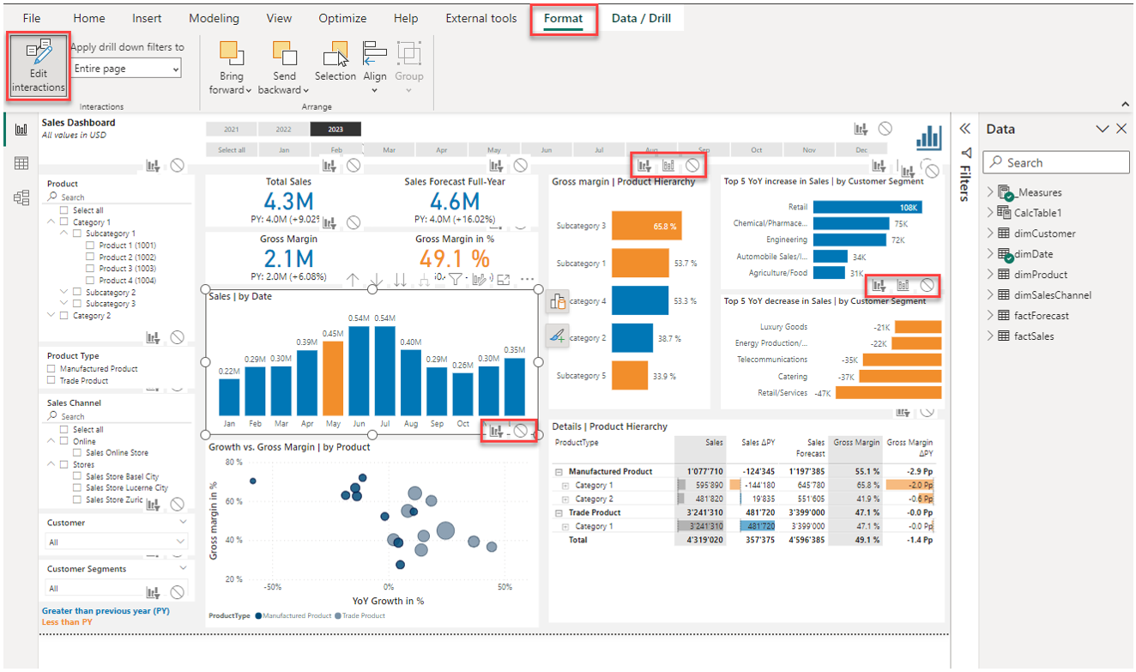Click Send backward in Arrange group

click(x=284, y=67)
